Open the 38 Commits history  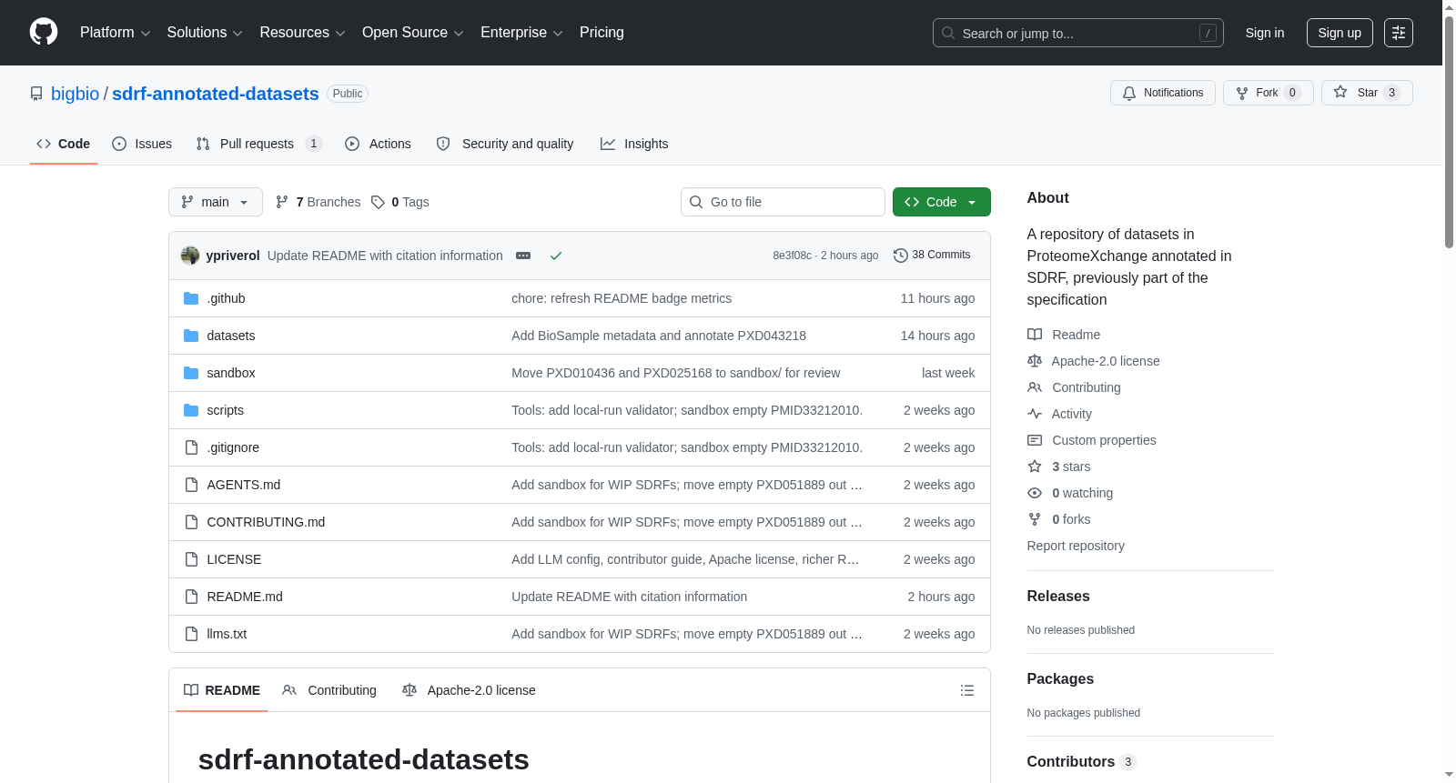[x=933, y=256]
